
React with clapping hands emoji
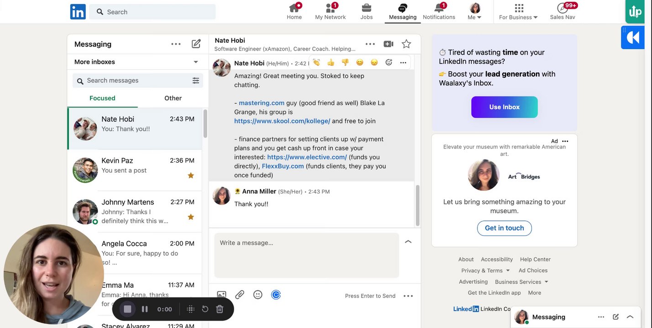(316, 62)
